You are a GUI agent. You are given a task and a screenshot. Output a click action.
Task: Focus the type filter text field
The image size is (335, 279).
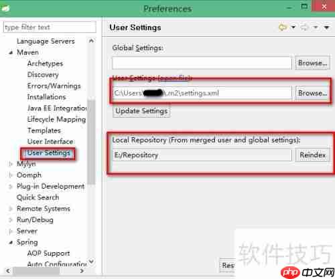click(x=50, y=27)
